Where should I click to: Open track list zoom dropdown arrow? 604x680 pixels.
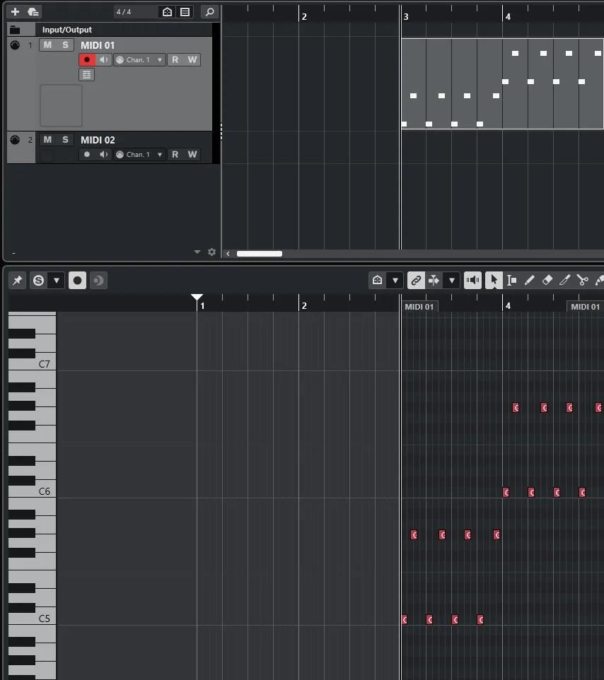click(197, 252)
